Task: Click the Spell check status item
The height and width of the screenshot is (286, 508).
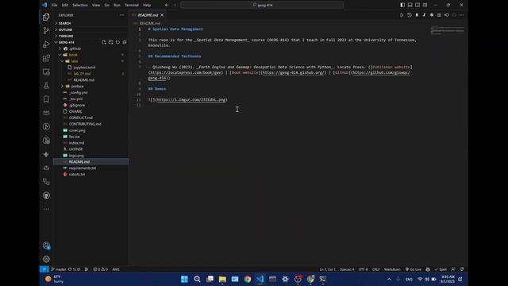Action: click(441, 269)
